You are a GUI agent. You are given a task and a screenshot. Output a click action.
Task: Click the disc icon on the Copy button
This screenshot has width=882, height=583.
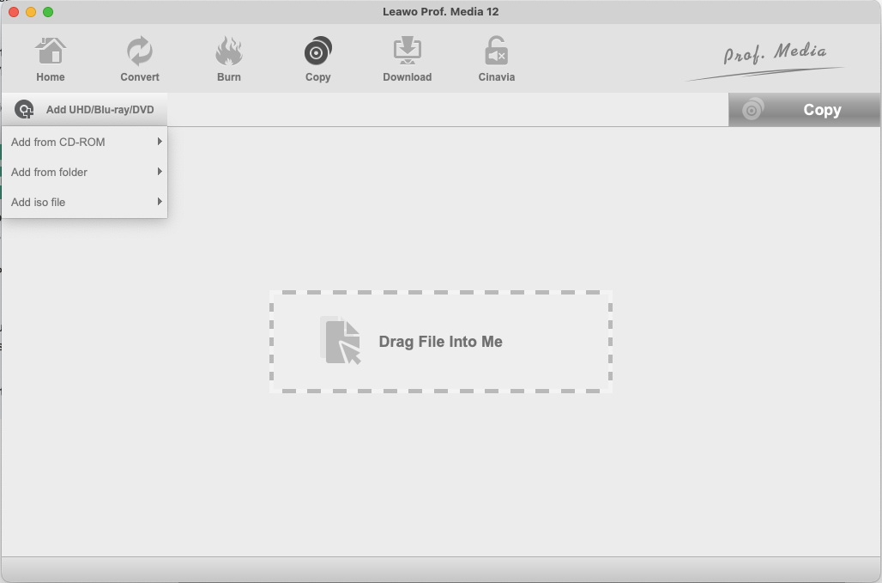point(753,109)
